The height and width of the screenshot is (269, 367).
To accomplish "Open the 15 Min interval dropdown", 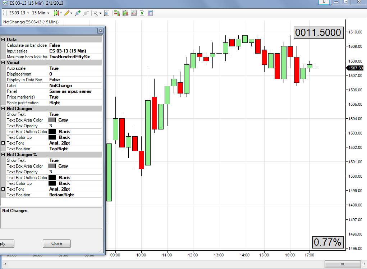I will (41, 13).
